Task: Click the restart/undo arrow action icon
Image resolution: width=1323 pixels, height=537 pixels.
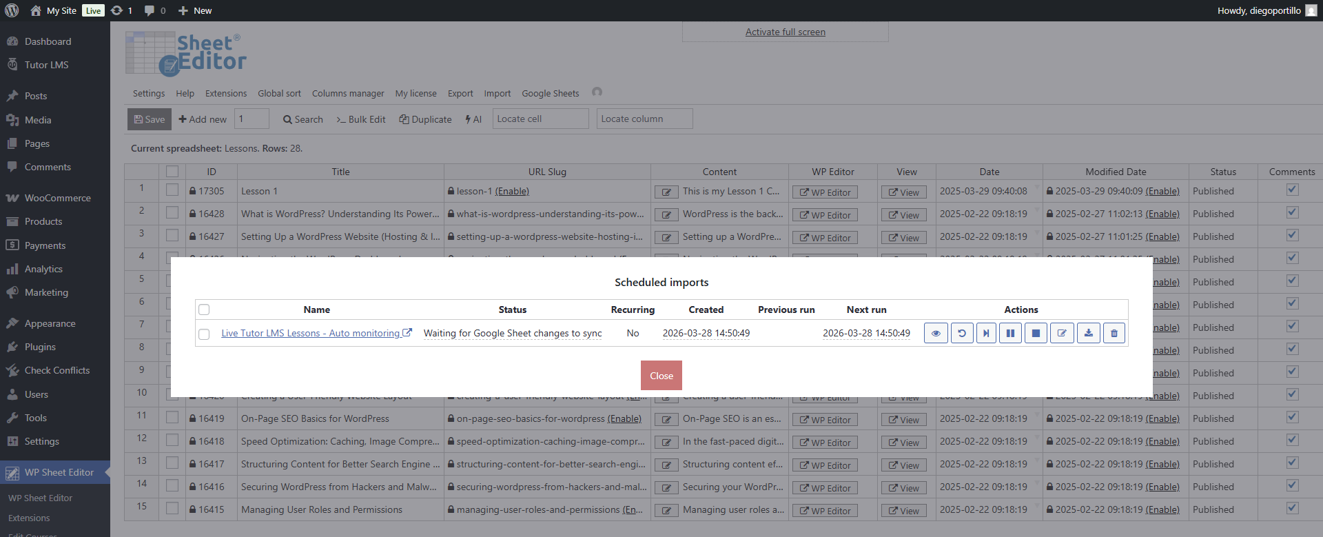Action: pyautogui.click(x=962, y=333)
